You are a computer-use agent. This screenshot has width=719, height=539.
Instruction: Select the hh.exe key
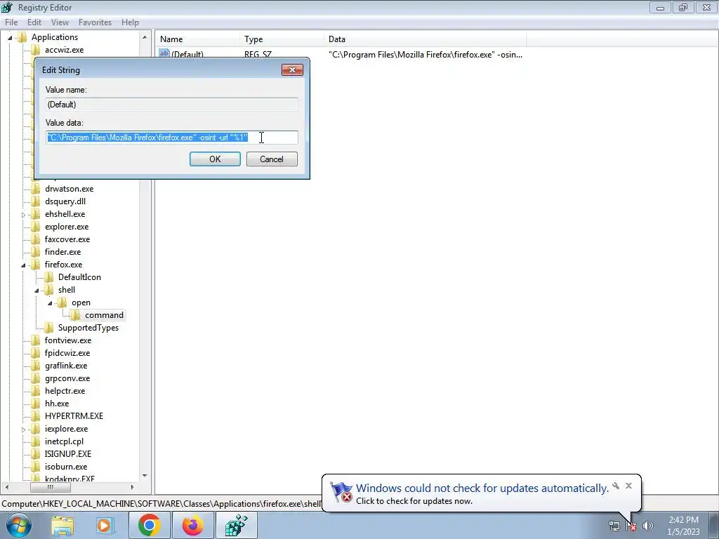[x=57, y=404]
